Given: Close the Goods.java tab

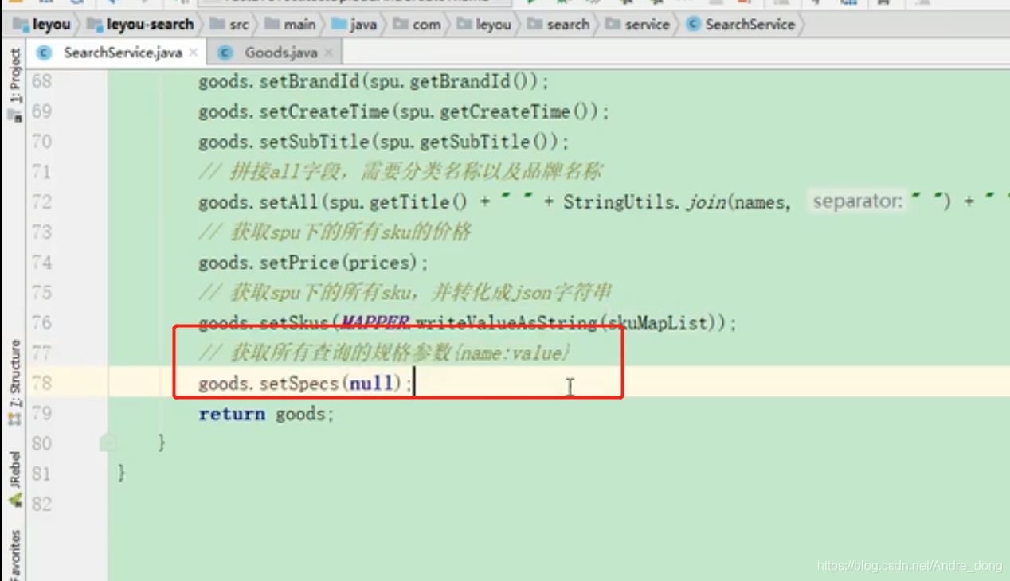Looking at the screenshot, I should click(x=329, y=53).
